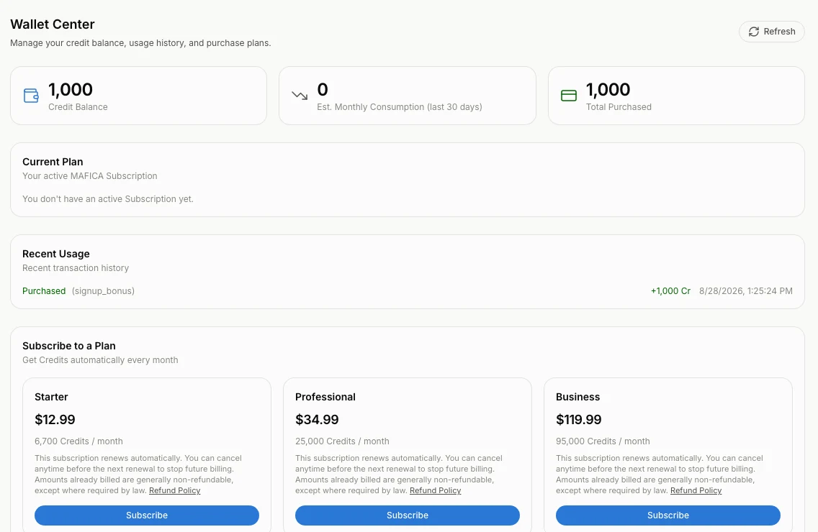The image size is (818, 532).
Task: Click 'You don't have an active Subscription yet.'
Action: [108, 199]
